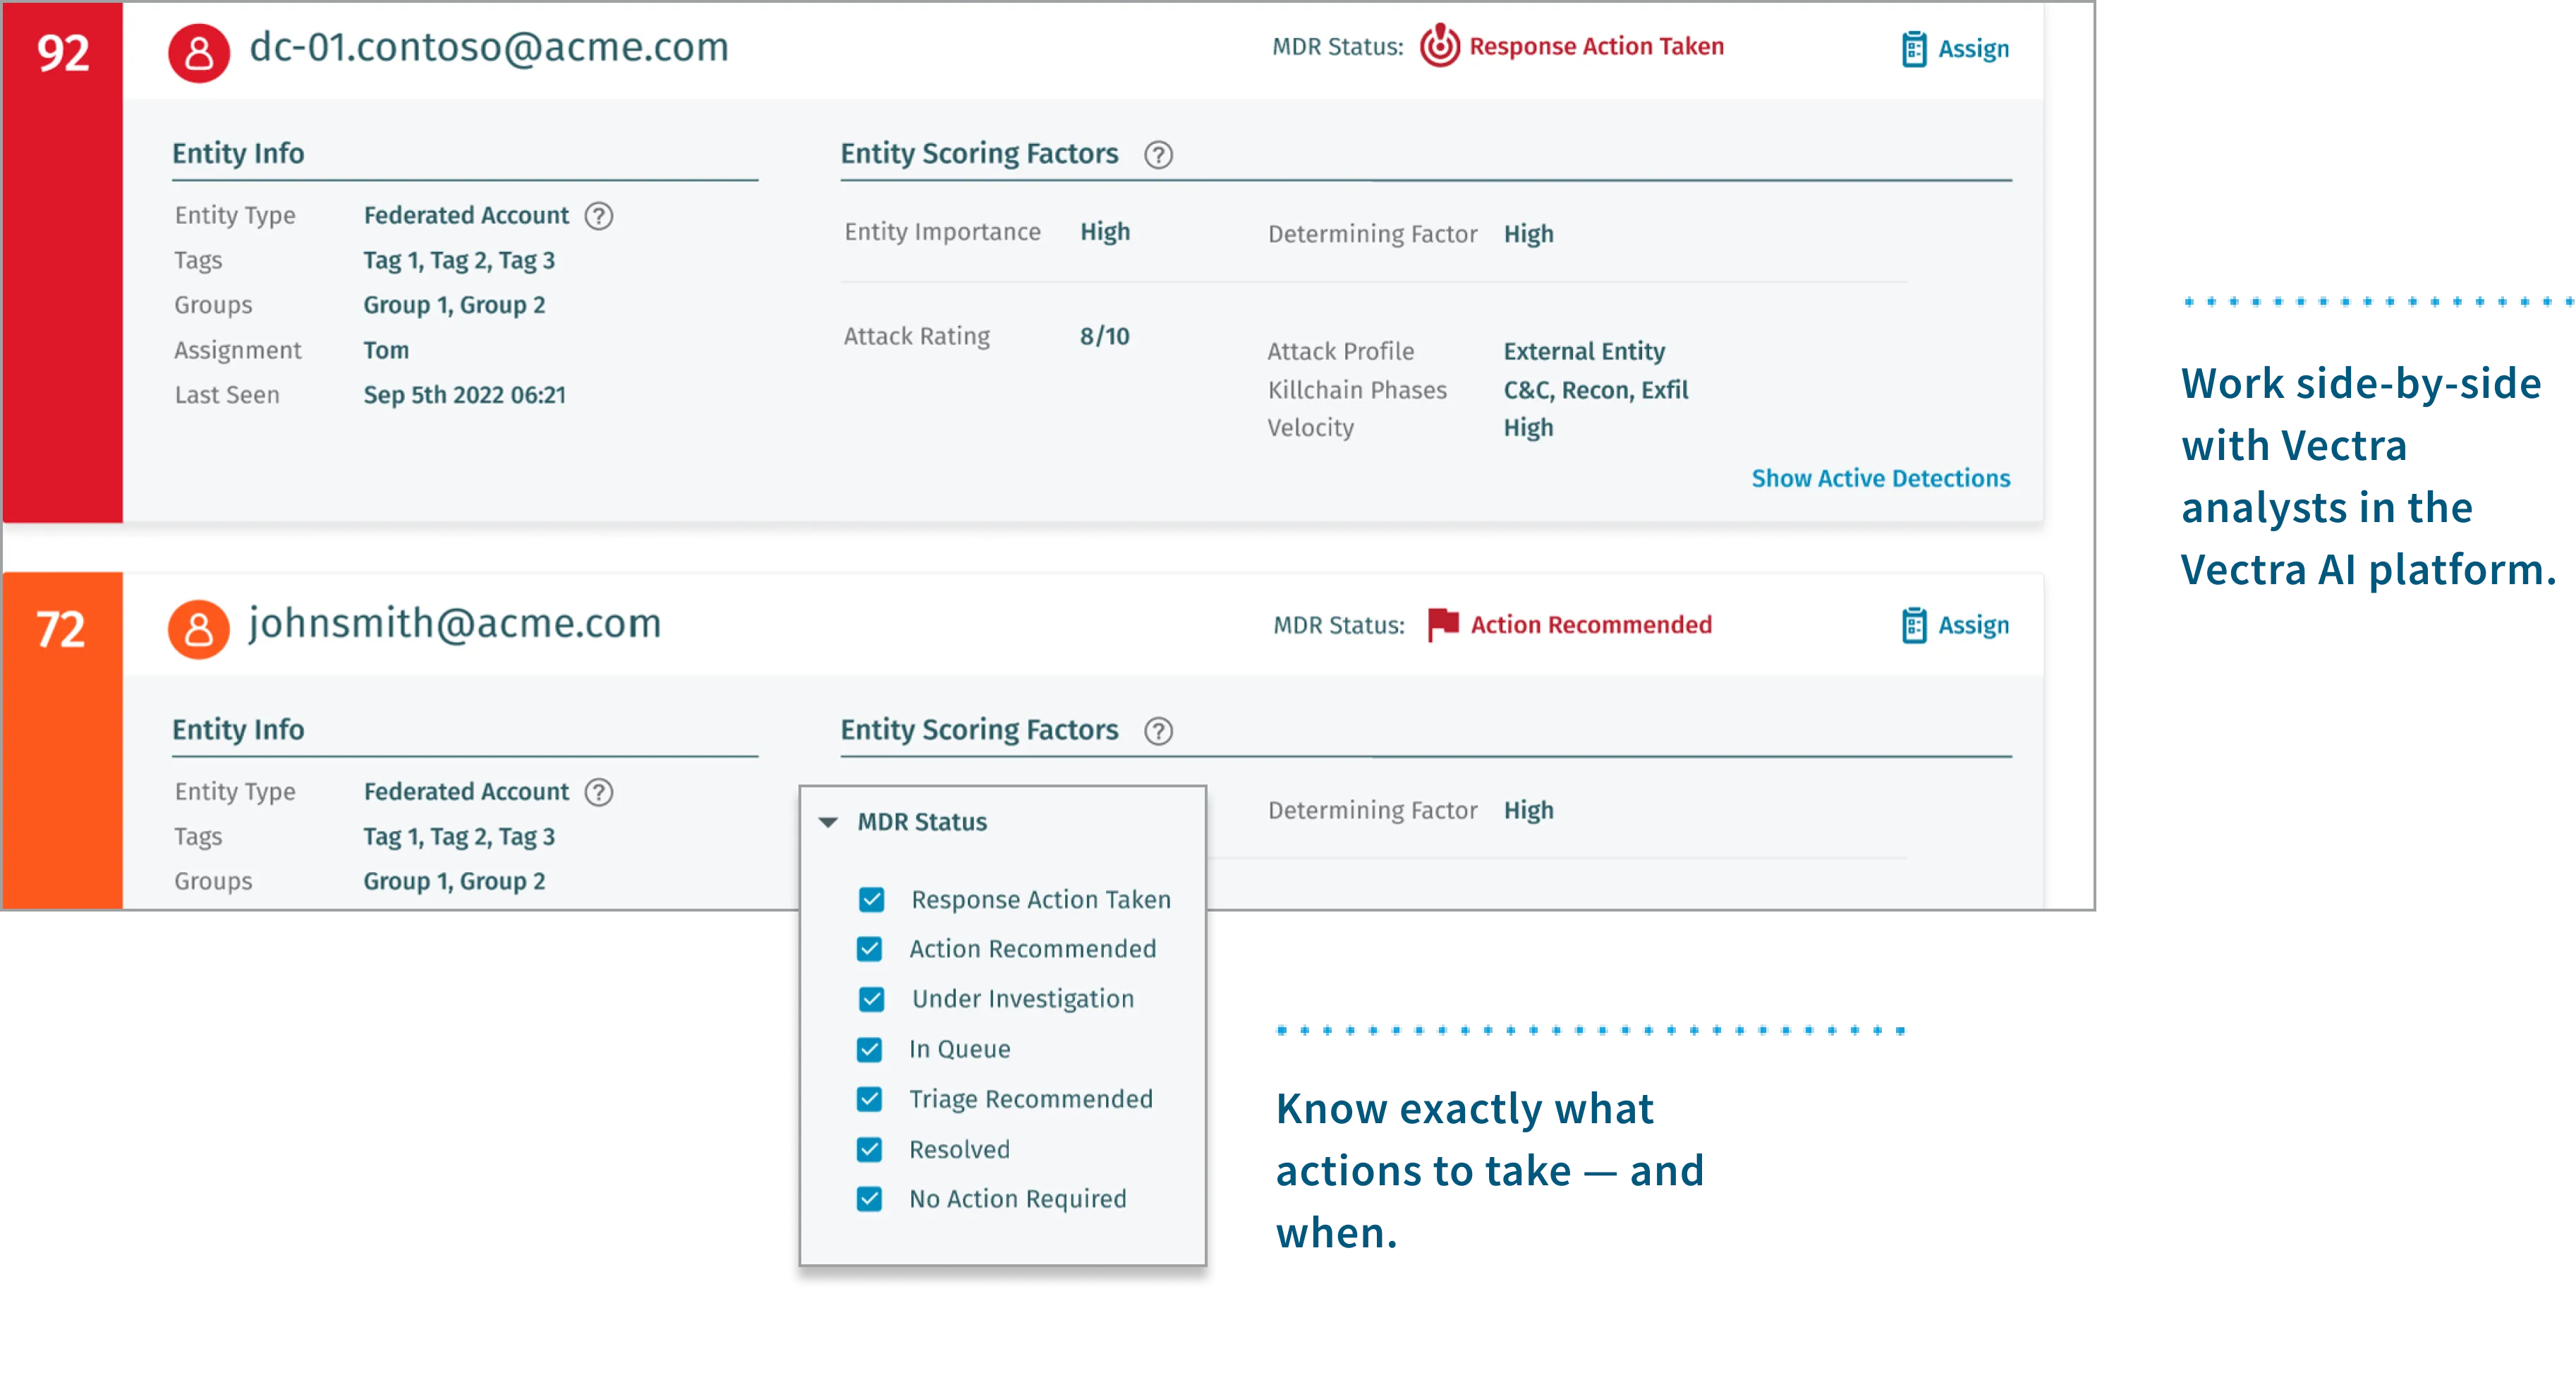Viewport: 2576px width, 1380px height.
Task: Uncheck the Resolved status checkbox
Action: pos(870,1148)
